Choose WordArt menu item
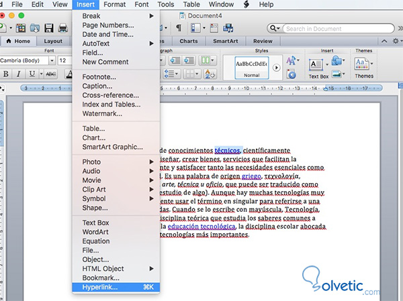The image size is (403, 301). pyautogui.click(x=116, y=232)
